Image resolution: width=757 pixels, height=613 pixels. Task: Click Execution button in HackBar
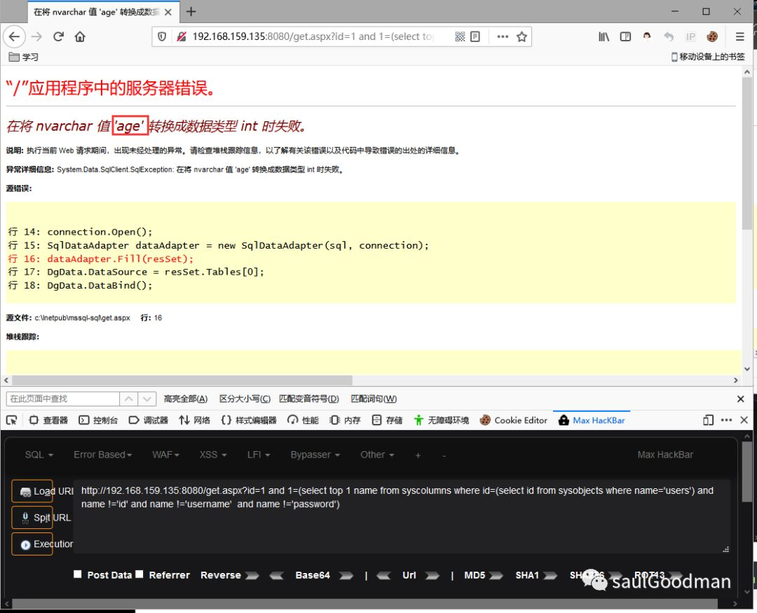[32, 544]
